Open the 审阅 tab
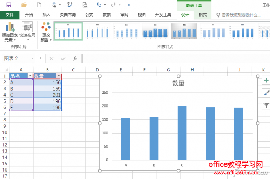Image resolution: width=270 pixels, height=179 pixels. (x=124, y=15)
